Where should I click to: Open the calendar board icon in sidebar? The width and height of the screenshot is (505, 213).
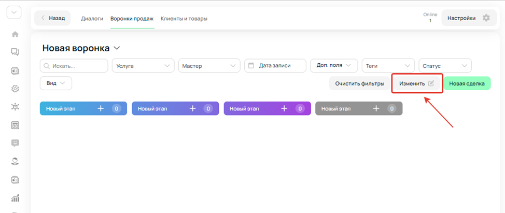[x=15, y=125]
